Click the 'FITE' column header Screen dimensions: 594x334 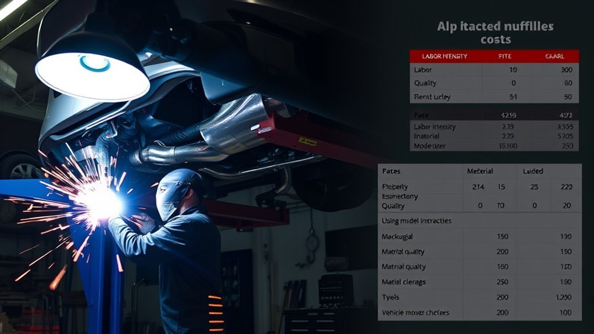[x=504, y=56]
